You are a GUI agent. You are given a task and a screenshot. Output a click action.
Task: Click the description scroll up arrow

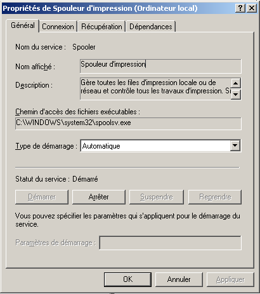pyautogui.click(x=235, y=83)
